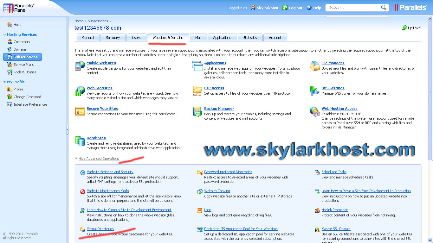Click the Master SSL Domain icon
The image size is (433, 243).
[317, 229]
